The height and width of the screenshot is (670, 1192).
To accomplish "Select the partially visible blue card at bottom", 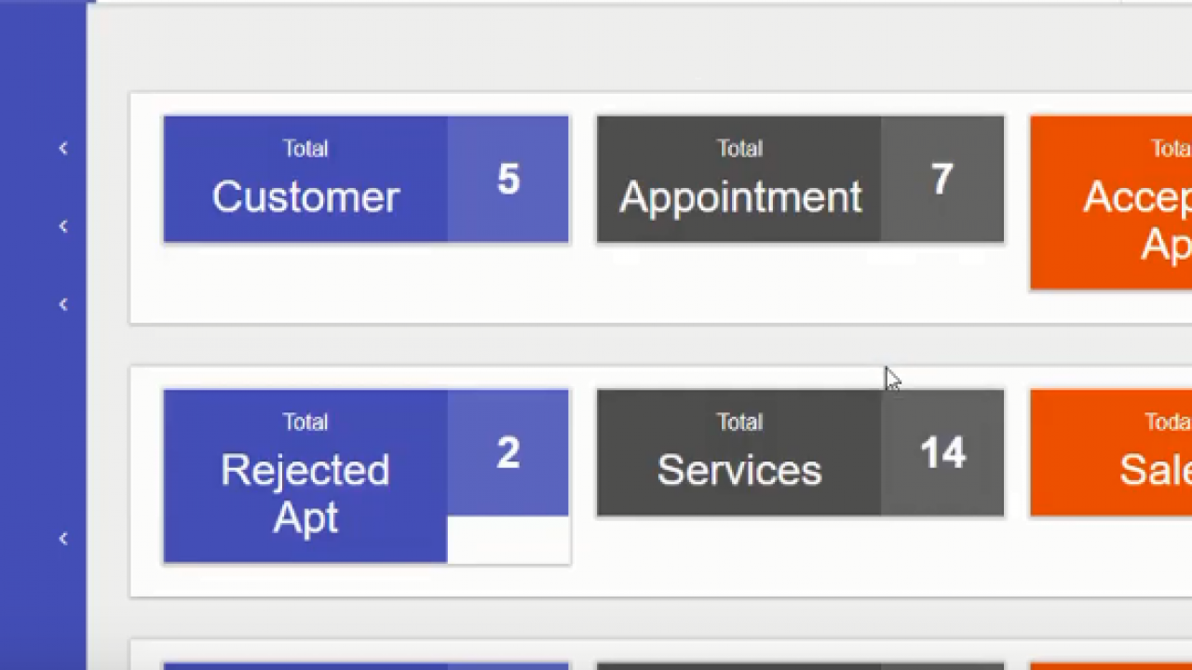I will click(366, 666).
